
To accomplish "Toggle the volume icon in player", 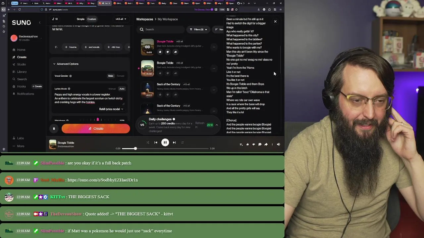I will click(x=278, y=144).
